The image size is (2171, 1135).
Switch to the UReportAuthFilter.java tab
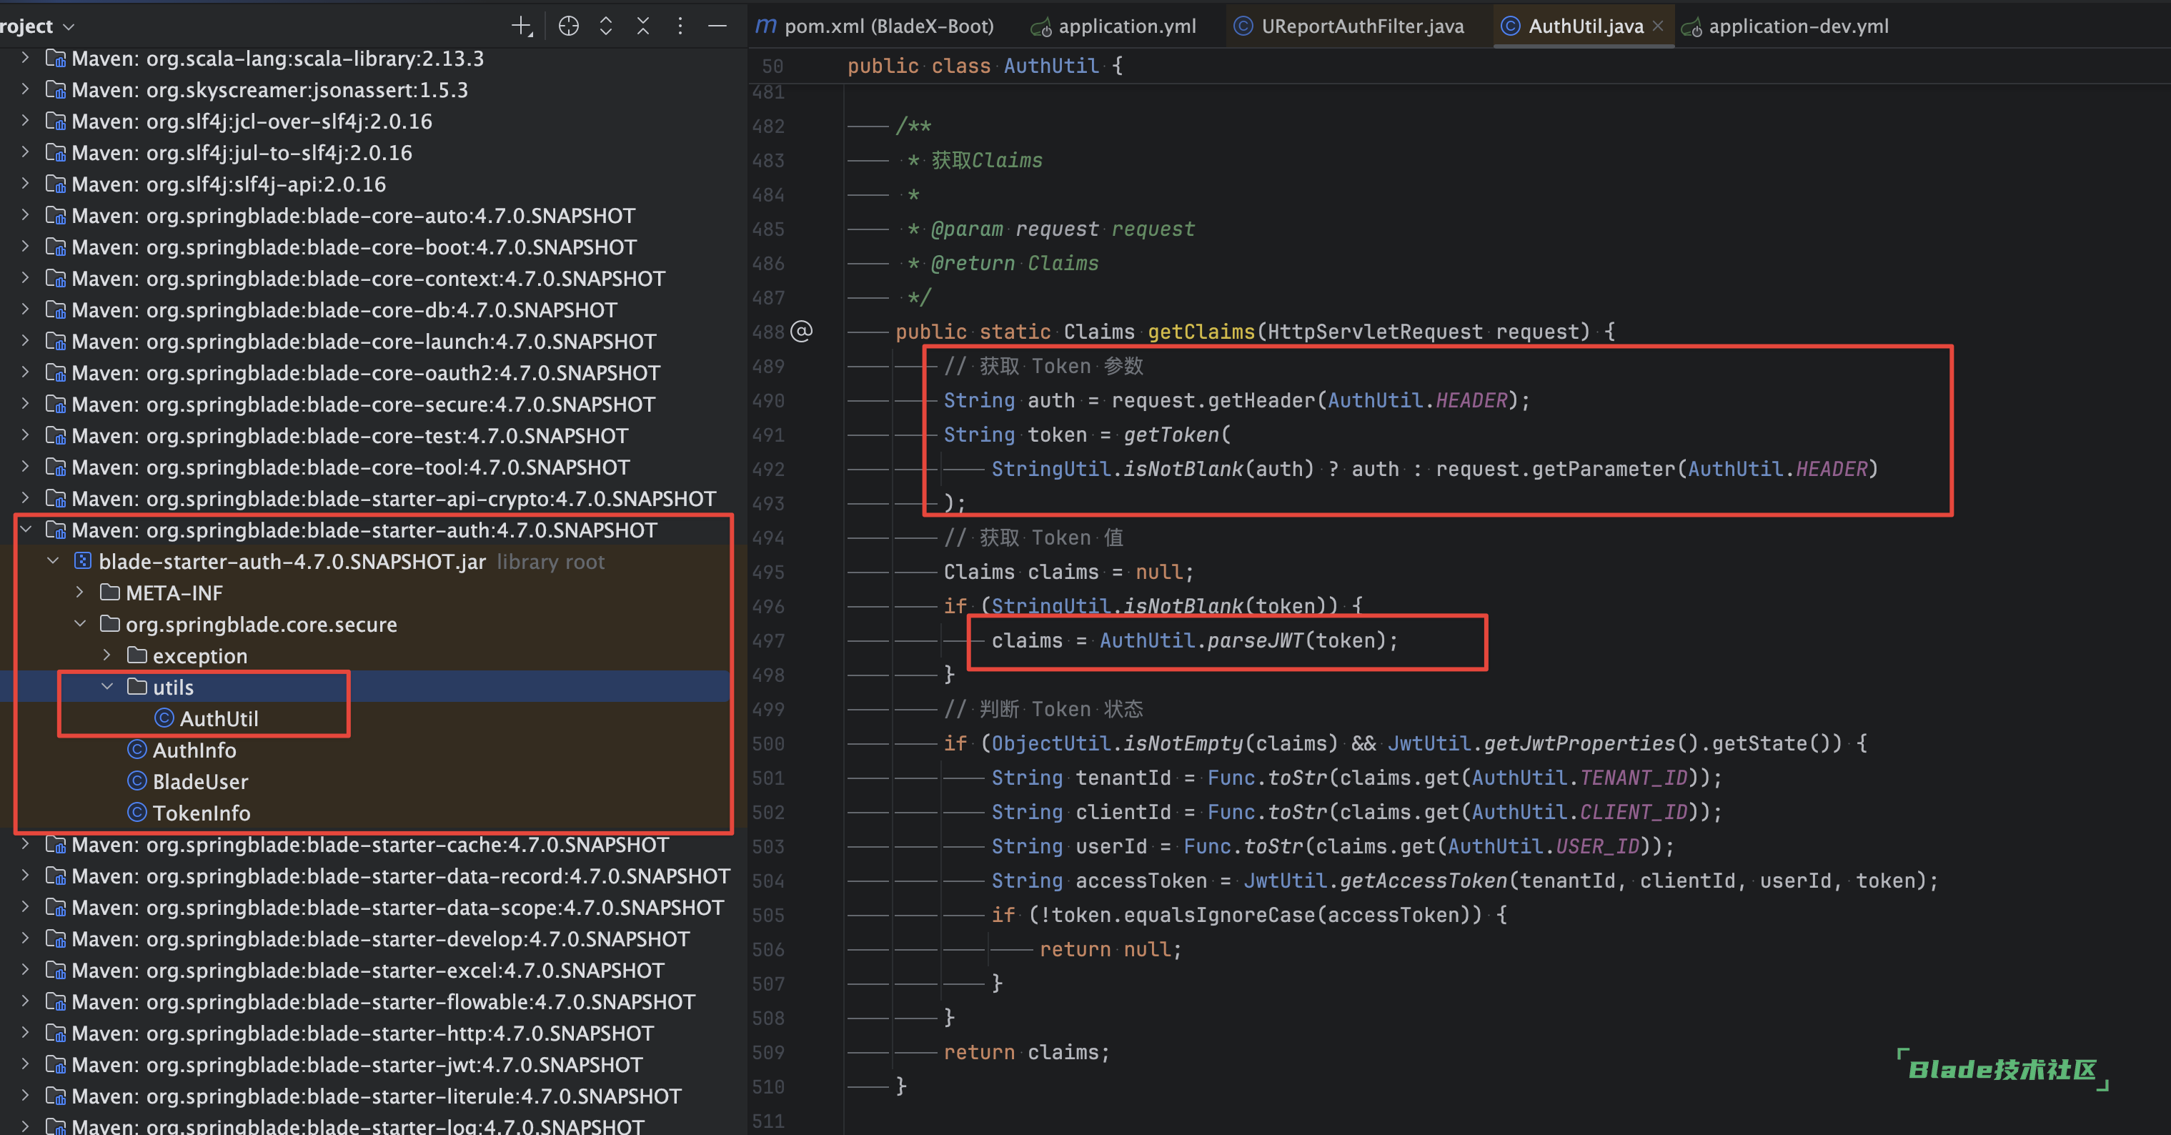click(1361, 26)
